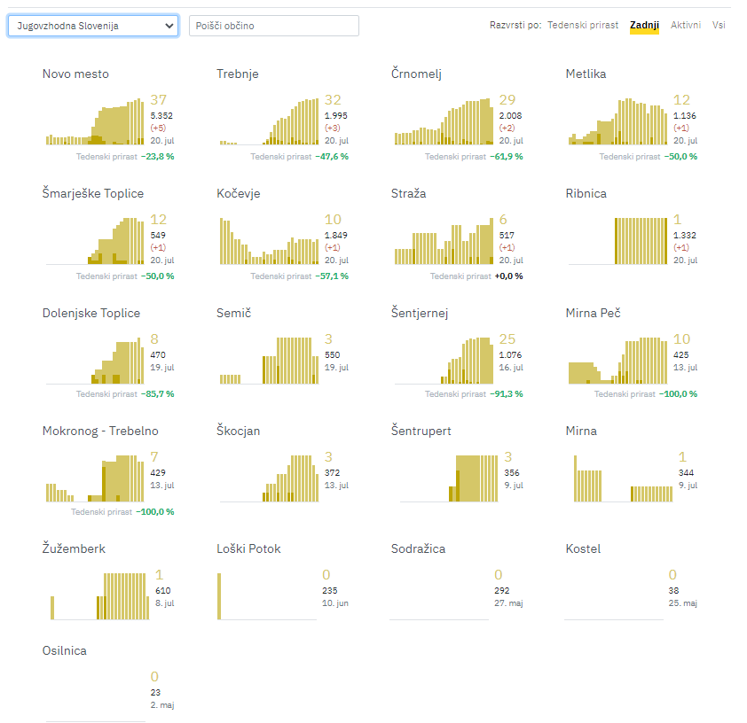Click the Šmarješke Toplice bar chart
The width and height of the screenshot is (747, 723).
coord(95,241)
